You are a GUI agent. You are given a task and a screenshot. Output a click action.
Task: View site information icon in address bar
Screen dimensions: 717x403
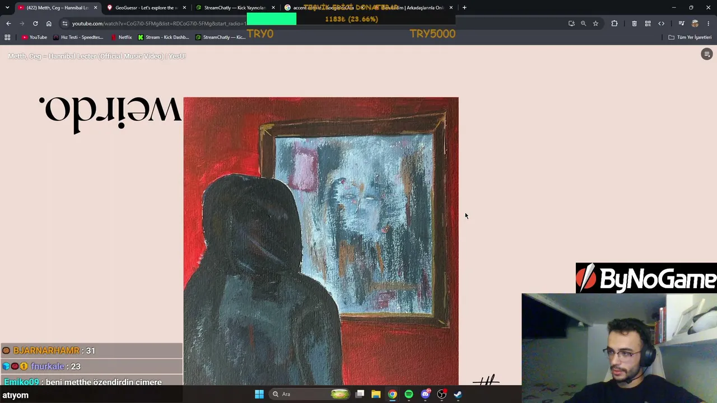click(x=65, y=24)
